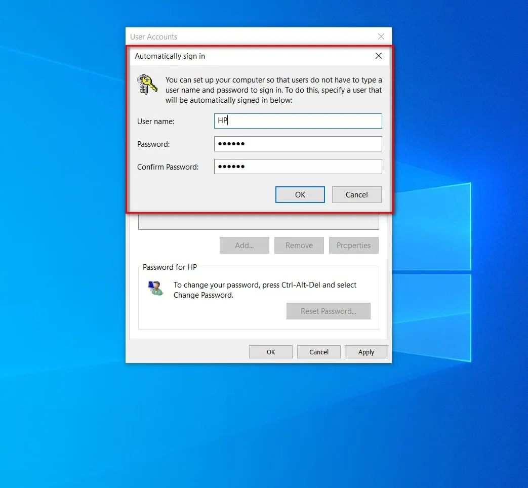Close the Automatically sign in dialog

[x=378, y=56]
